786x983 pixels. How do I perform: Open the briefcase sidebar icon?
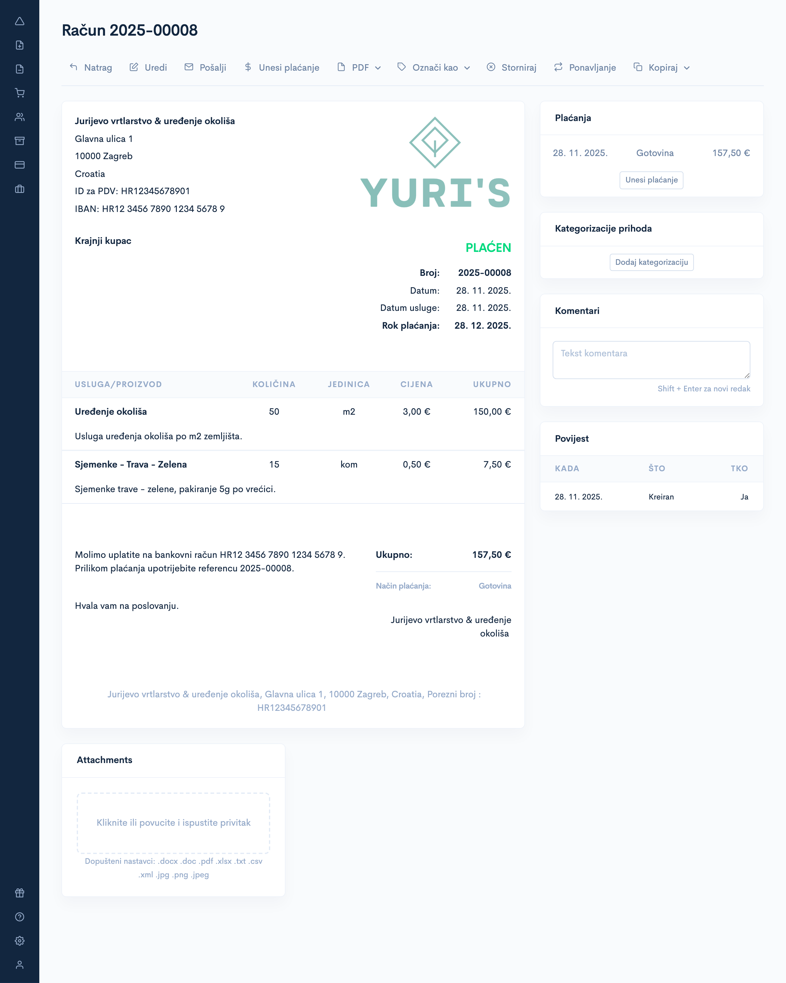(20, 189)
